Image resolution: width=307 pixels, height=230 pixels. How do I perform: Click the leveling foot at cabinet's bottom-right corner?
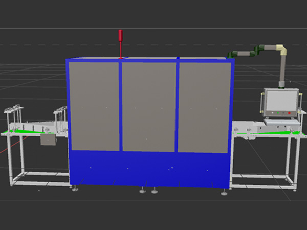point(224,193)
